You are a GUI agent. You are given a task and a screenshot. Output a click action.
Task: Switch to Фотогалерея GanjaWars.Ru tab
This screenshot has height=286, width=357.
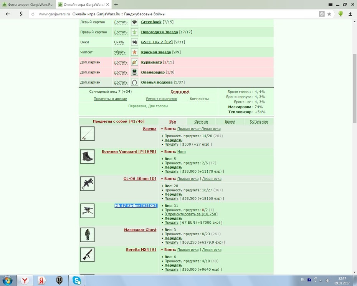28,5
